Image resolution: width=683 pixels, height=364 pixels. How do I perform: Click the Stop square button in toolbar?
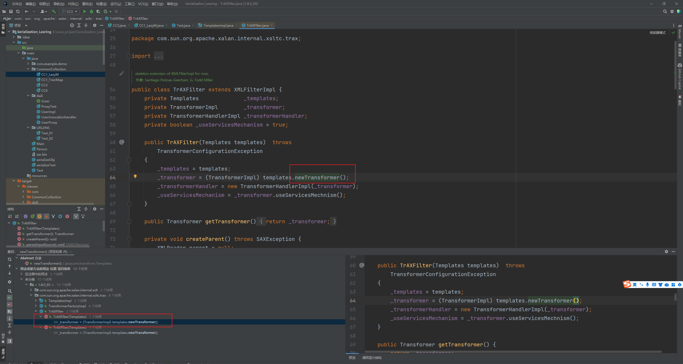[x=116, y=11]
